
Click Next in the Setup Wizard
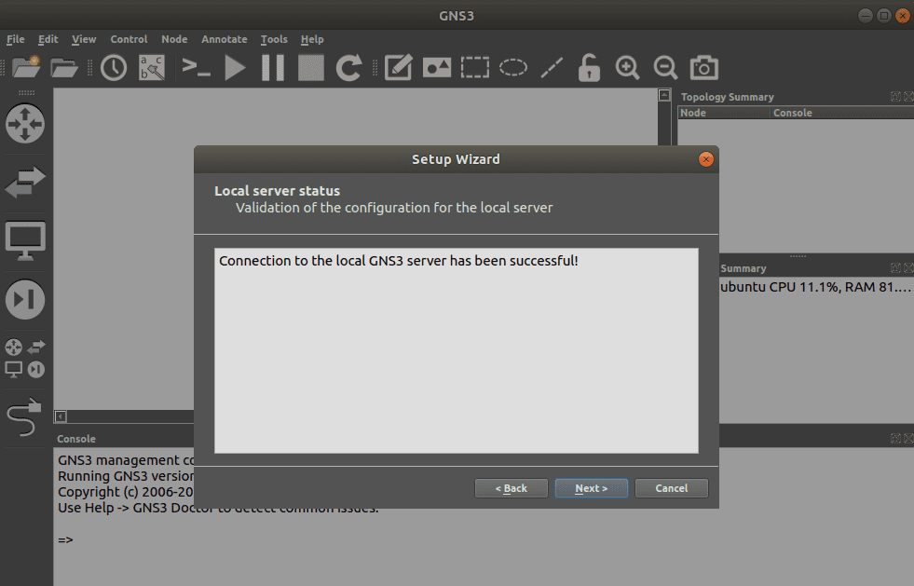coord(591,488)
